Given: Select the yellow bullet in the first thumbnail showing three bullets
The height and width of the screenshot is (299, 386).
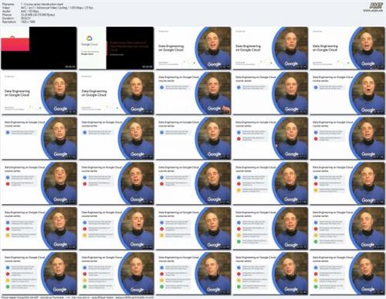Looking at the screenshot, I should [239, 190].
